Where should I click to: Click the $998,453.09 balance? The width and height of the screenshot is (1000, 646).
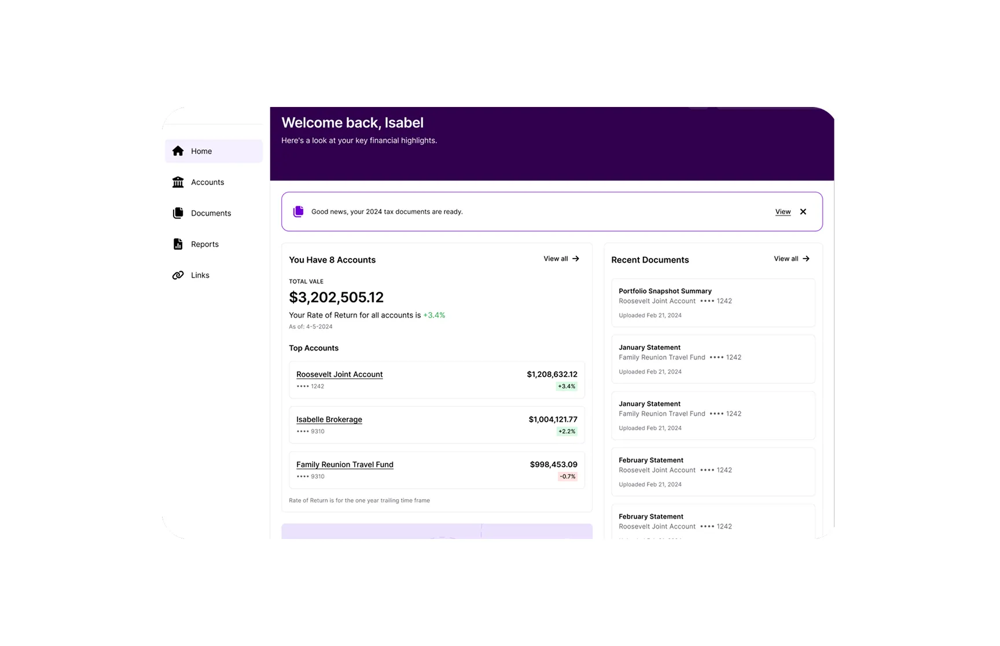pyautogui.click(x=553, y=464)
